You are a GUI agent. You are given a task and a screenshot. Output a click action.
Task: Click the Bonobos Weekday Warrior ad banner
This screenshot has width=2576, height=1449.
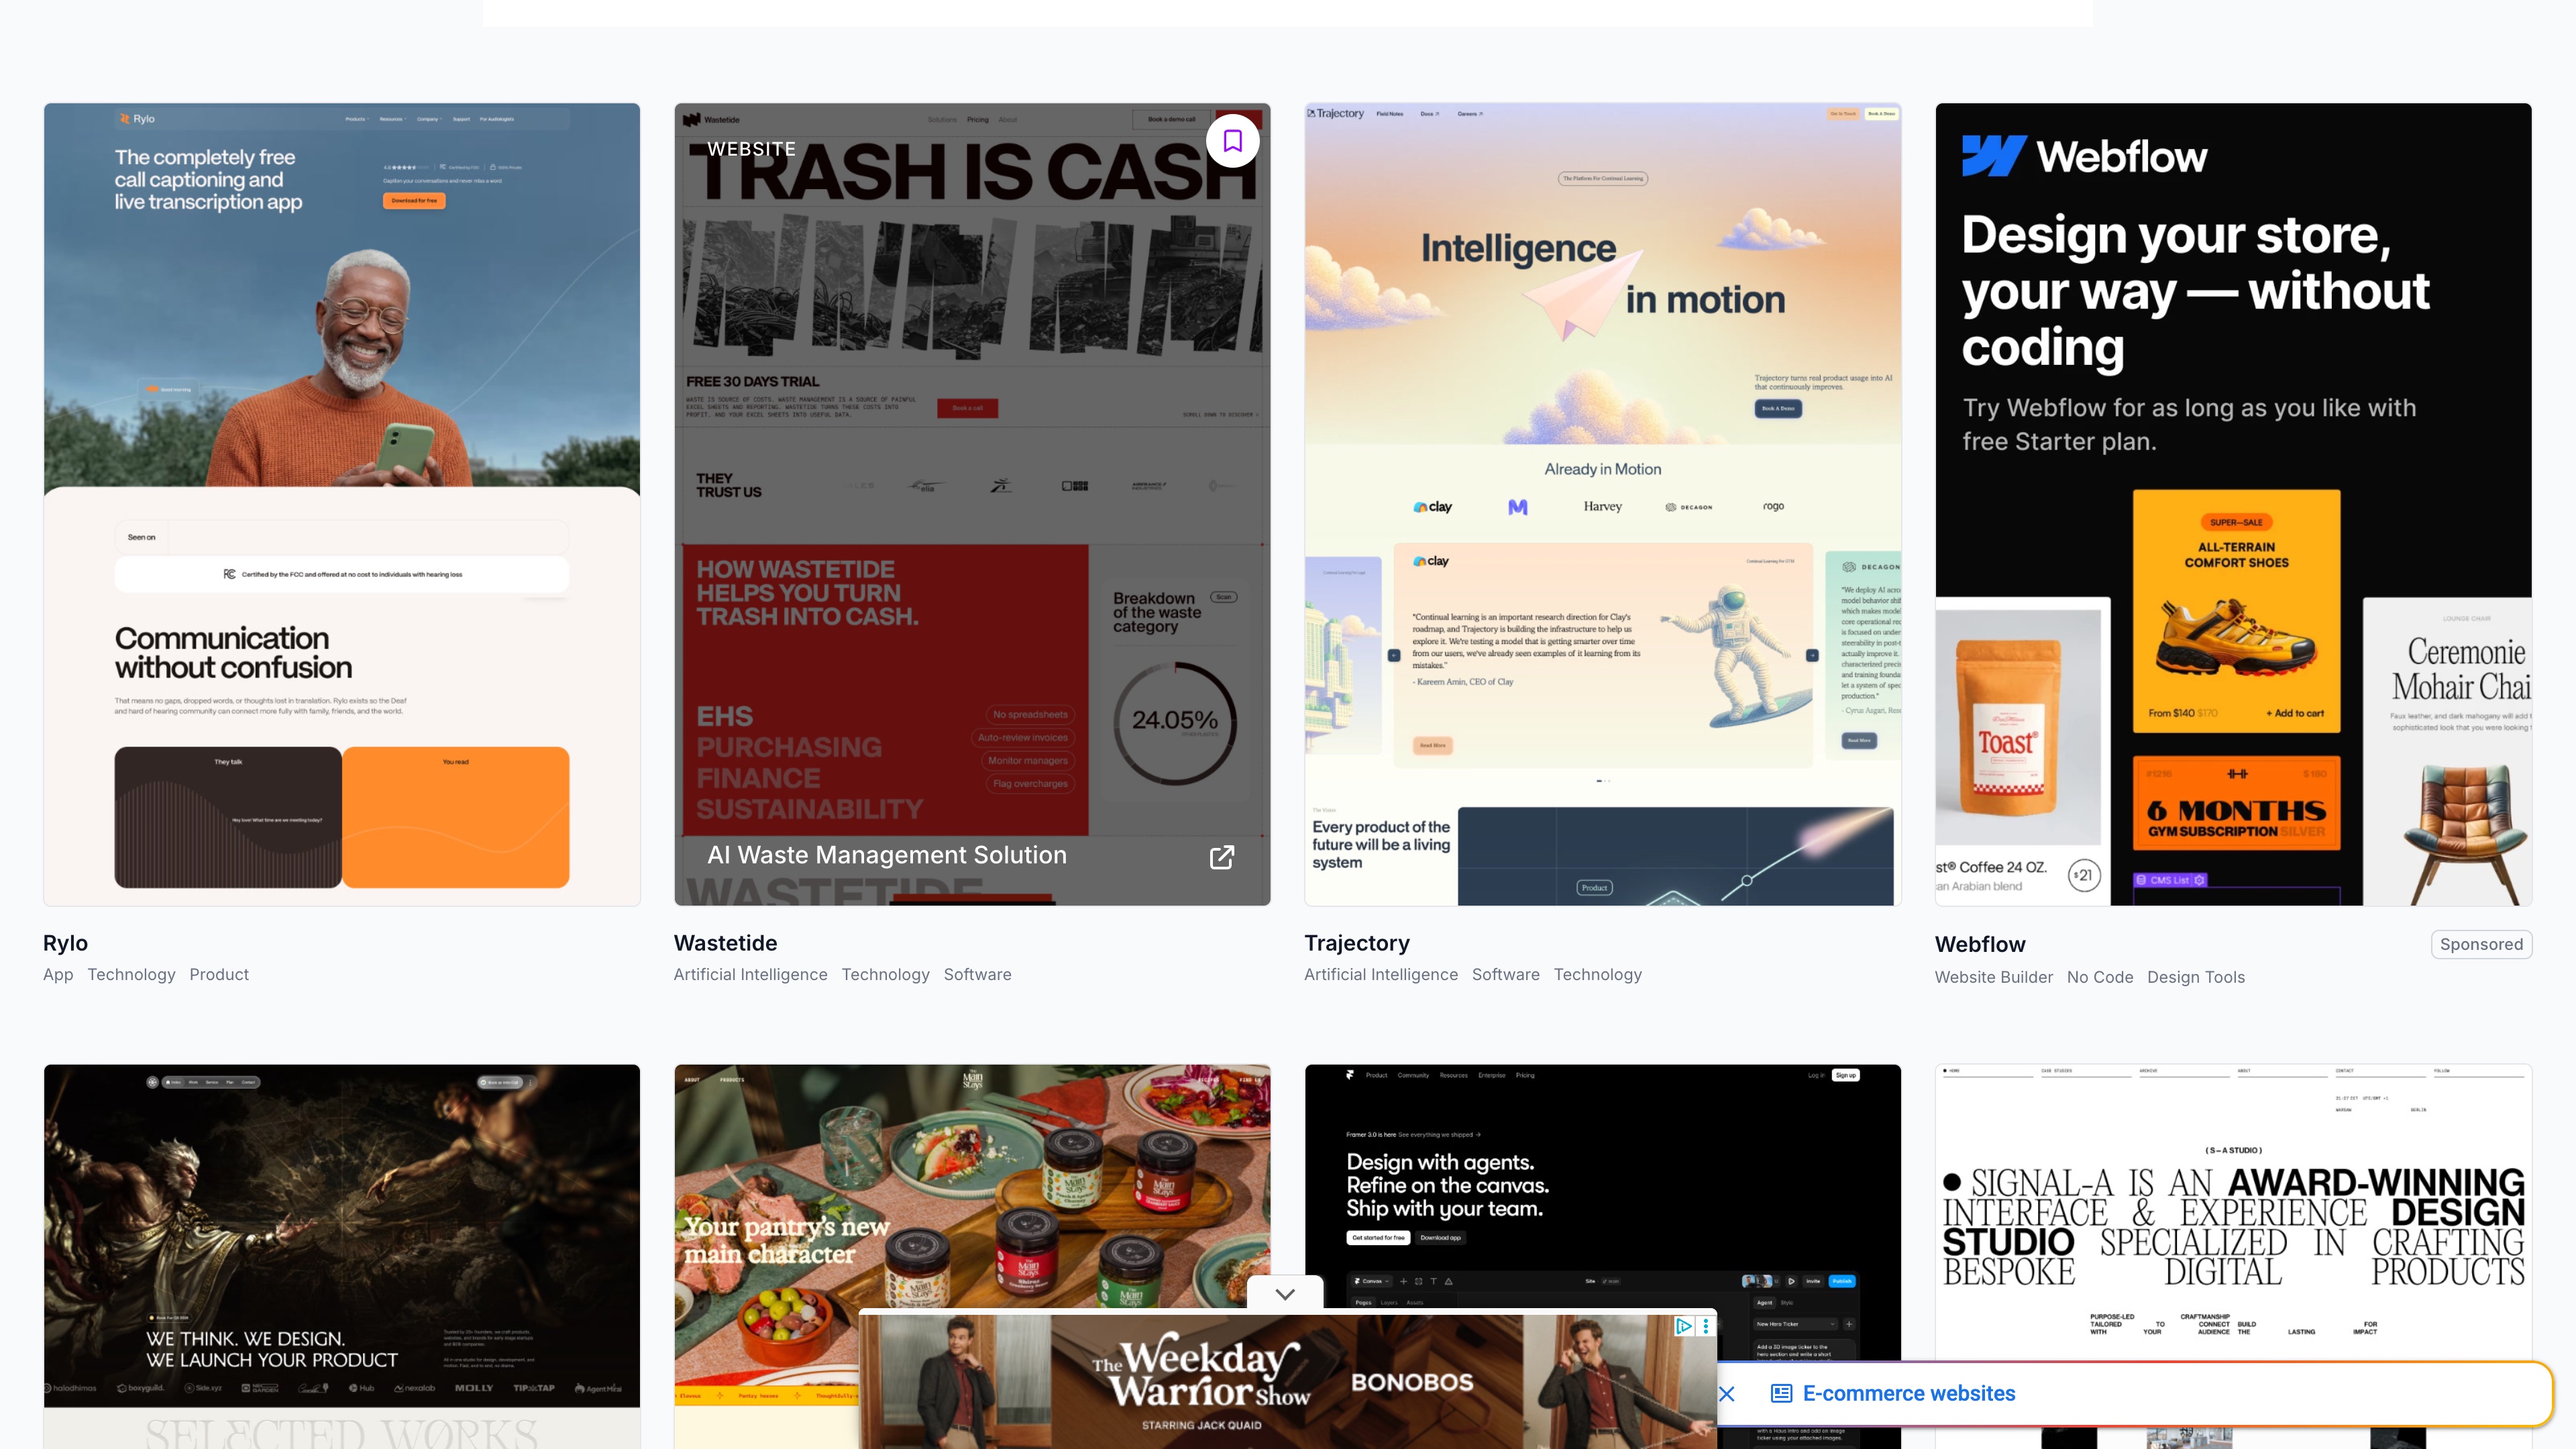click(1288, 1382)
